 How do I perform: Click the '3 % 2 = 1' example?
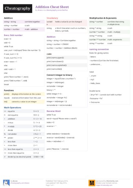37,134
